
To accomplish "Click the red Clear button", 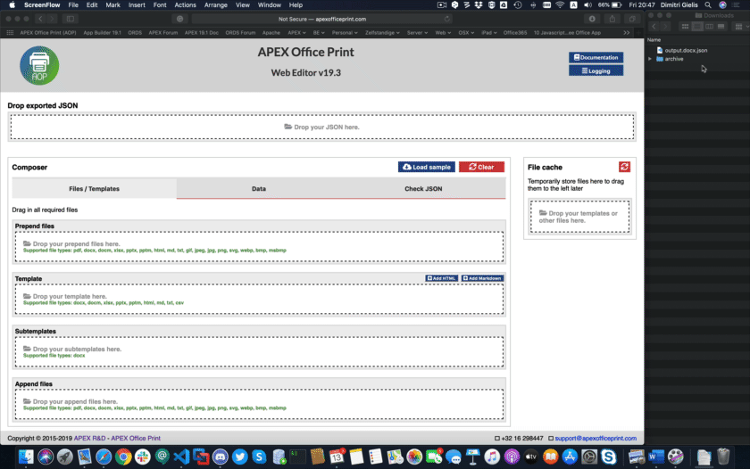I will (481, 167).
